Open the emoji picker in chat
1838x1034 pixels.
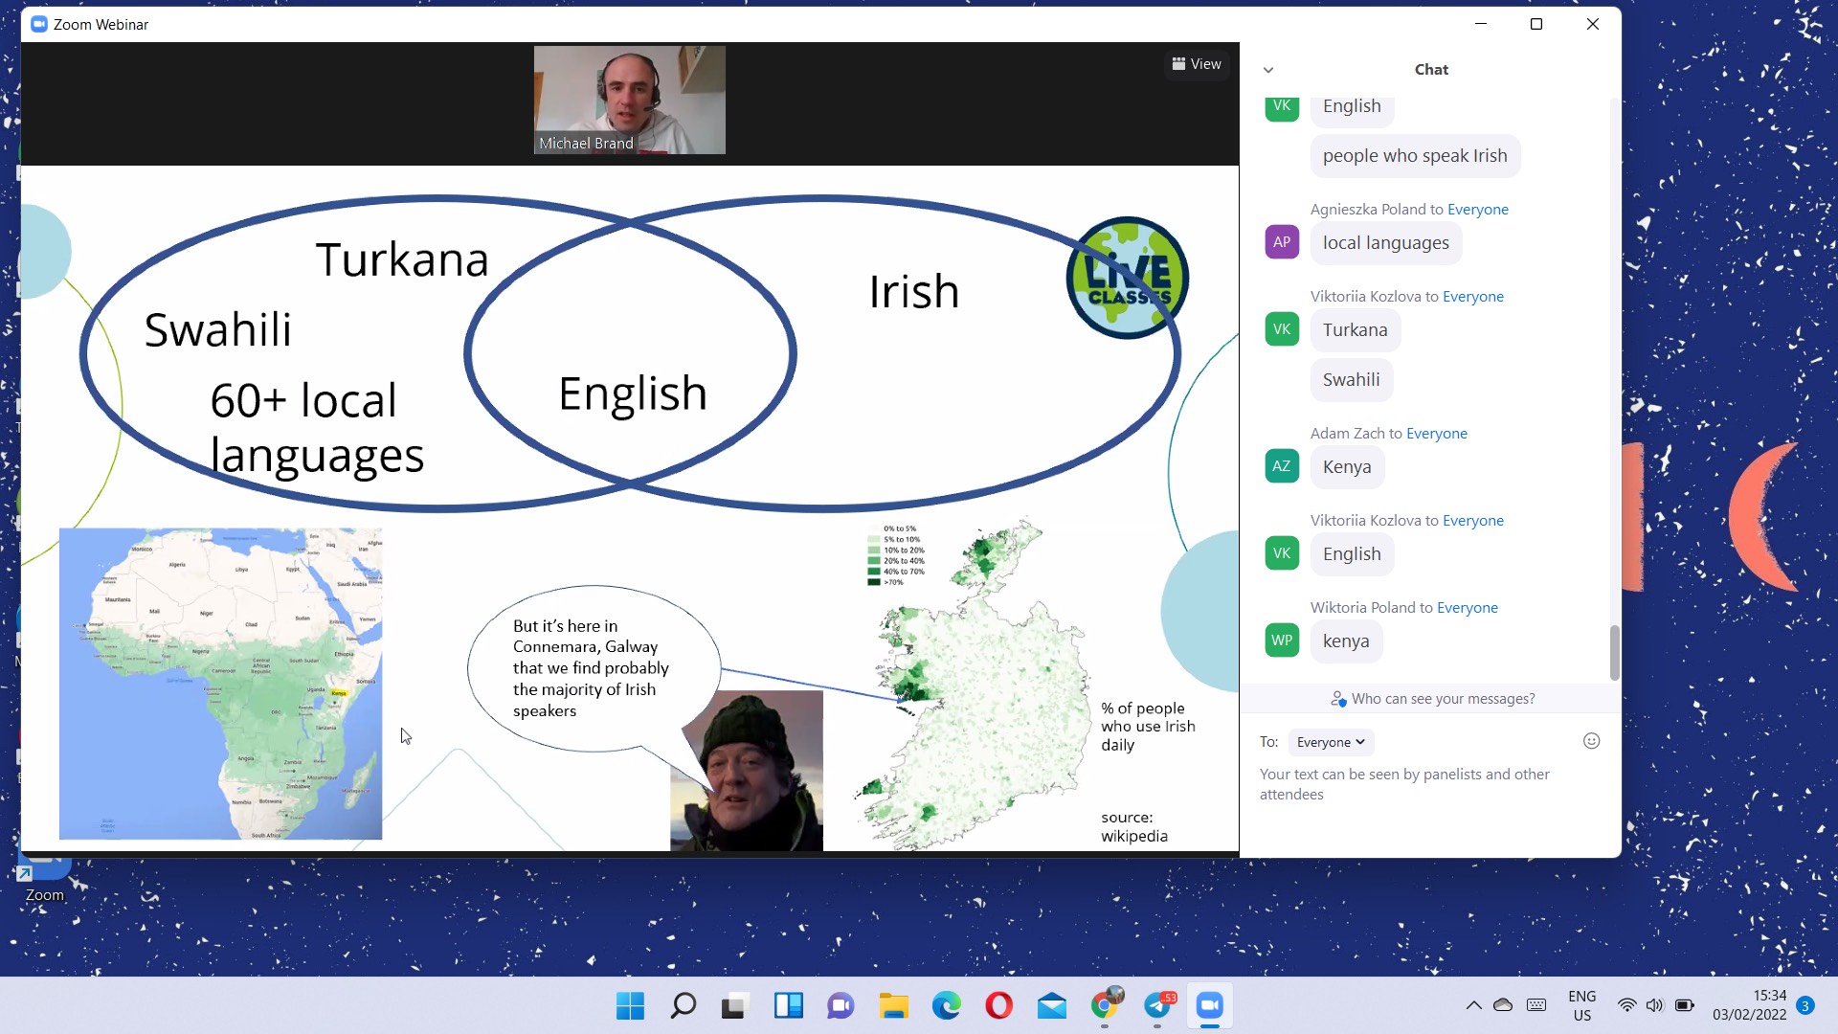(x=1591, y=741)
